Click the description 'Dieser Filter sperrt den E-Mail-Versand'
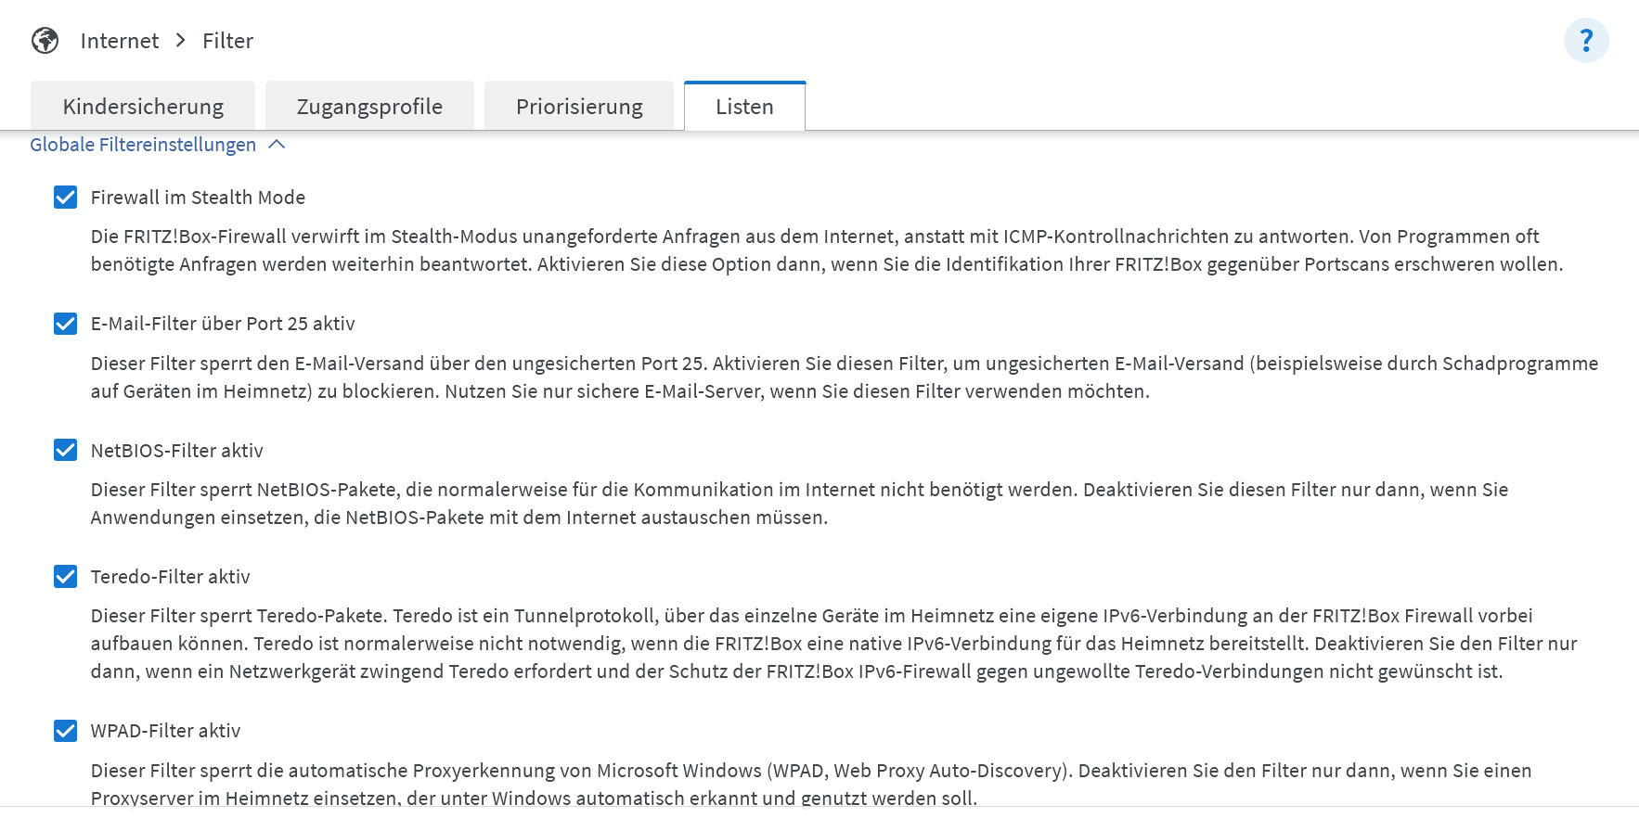The width and height of the screenshot is (1639, 818). click(845, 377)
